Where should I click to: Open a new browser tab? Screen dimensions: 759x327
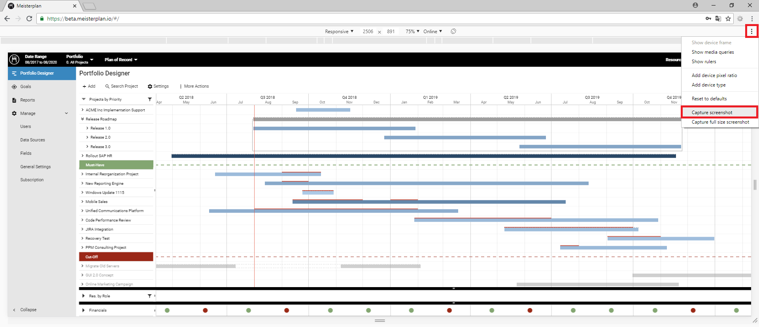point(89,6)
